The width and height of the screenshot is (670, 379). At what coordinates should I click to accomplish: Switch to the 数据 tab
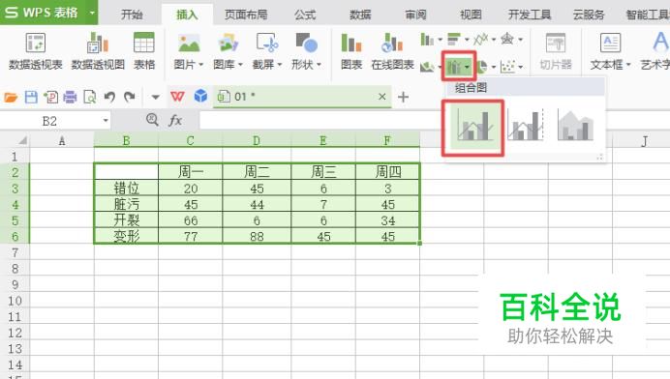[360, 15]
